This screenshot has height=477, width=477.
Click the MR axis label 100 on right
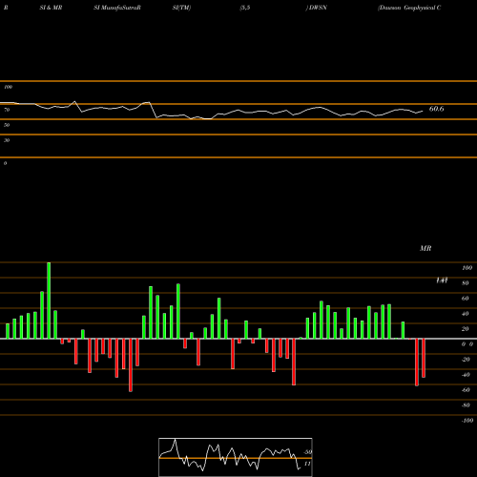pos(467,268)
